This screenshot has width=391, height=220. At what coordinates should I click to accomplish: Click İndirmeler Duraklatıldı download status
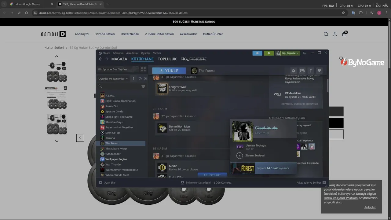[x=206, y=183]
